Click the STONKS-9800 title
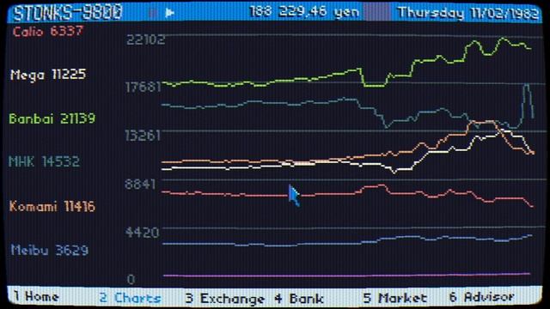The width and height of the screenshot is (550, 309). pyautogui.click(x=68, y=13)
